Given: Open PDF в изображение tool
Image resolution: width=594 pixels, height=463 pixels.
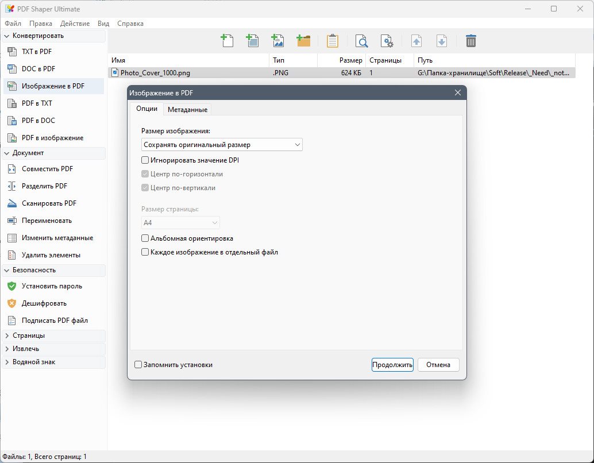Looking at the screenshot, I should coord(54,138).
